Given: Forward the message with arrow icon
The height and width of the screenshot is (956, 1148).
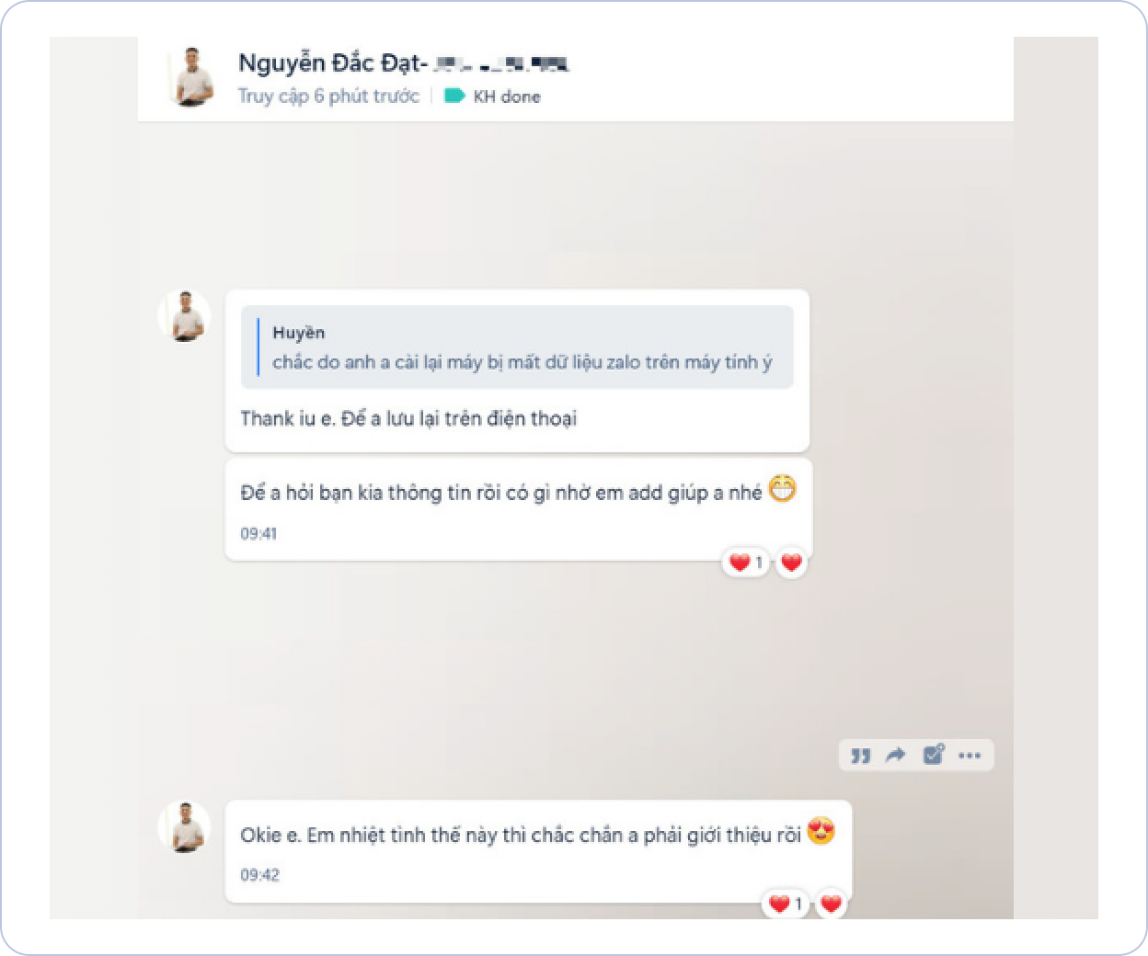Looking at the screenshot, I should (895, 756).
